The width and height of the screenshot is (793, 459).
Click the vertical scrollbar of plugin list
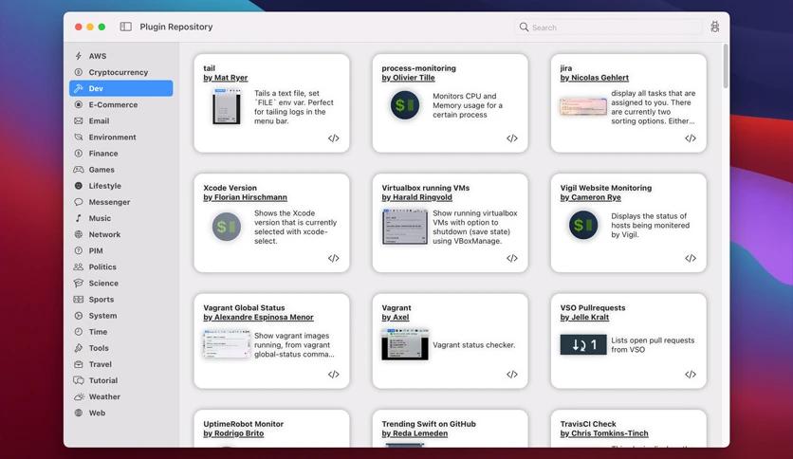coord(726,66)
